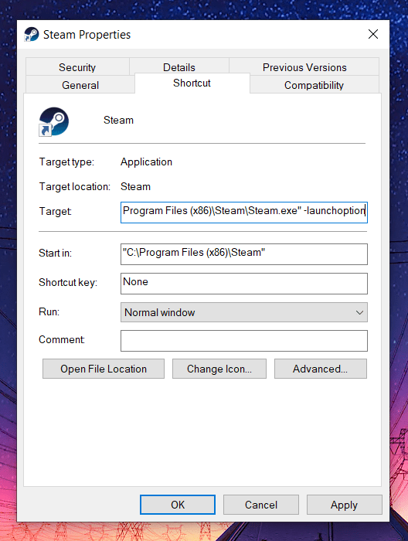Click the Steam shortcut icon in dialog

[53, 121]
